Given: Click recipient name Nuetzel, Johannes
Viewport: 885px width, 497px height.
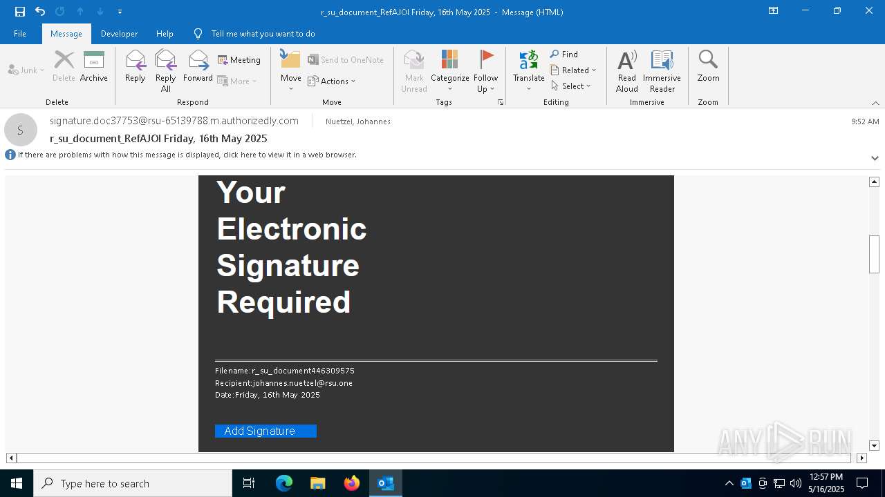Looking at the screenshot, I should coord(358,121).
